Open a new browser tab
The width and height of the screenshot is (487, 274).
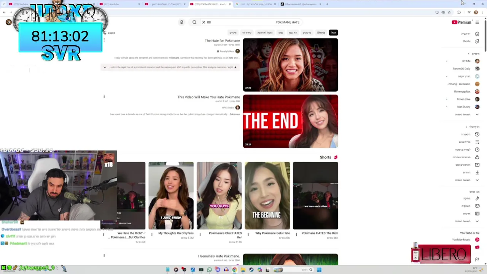[x=327, y=4]
